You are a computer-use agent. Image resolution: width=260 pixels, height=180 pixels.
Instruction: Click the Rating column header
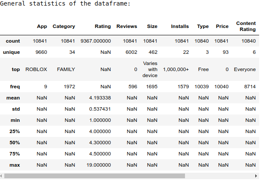(x=103, y=26)
